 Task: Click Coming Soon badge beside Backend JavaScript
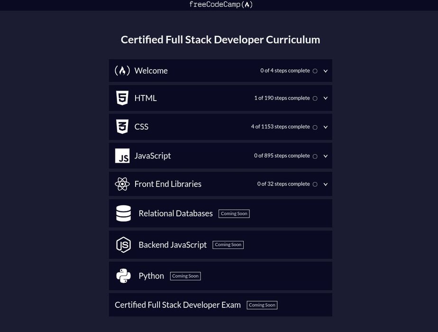pyautogui.click(x=228, y=245)
